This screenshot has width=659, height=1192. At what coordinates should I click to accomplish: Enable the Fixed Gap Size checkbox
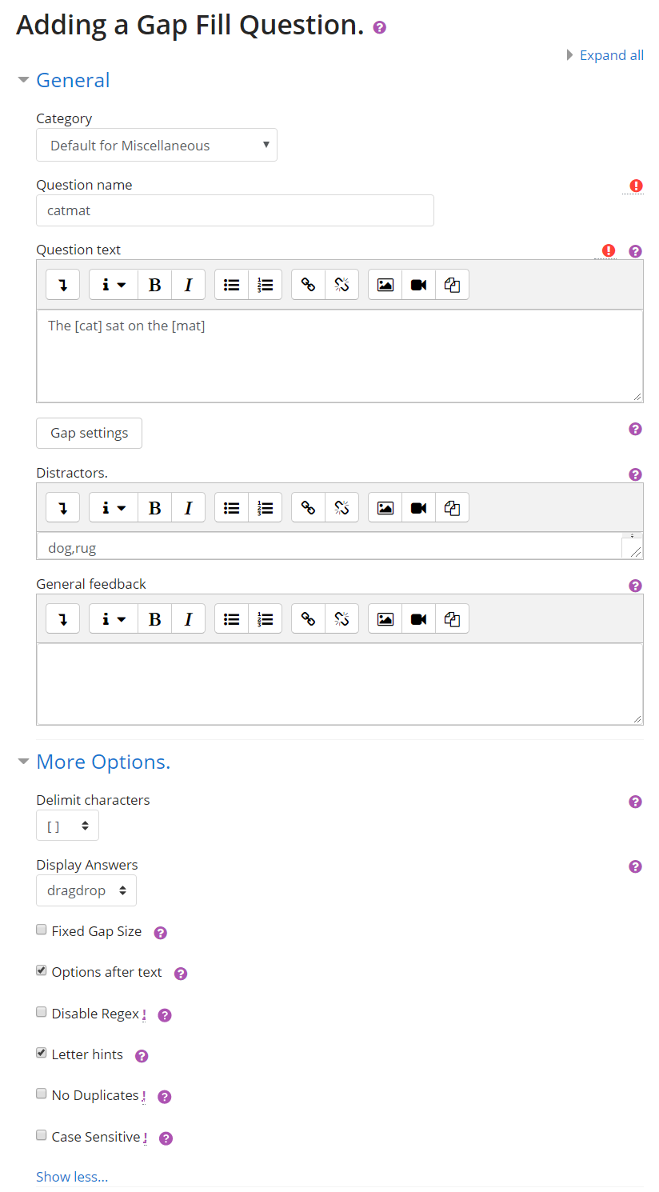(42, 930)
